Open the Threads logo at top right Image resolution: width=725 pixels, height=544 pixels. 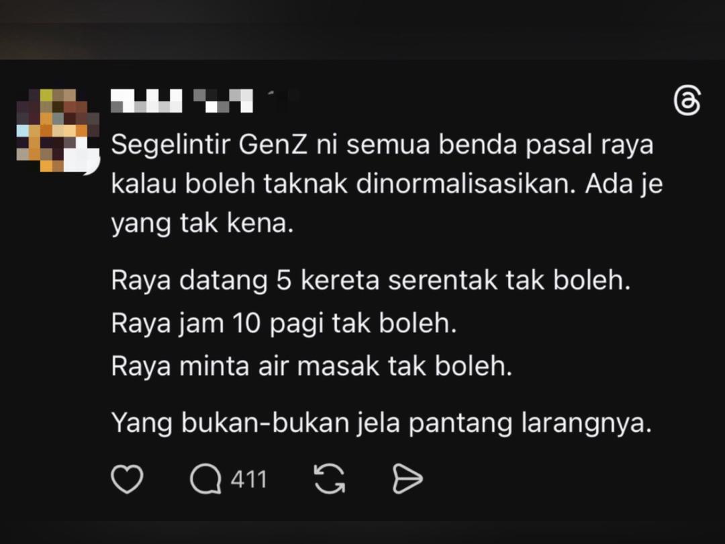pyautogui.click(x=687, y=100)
